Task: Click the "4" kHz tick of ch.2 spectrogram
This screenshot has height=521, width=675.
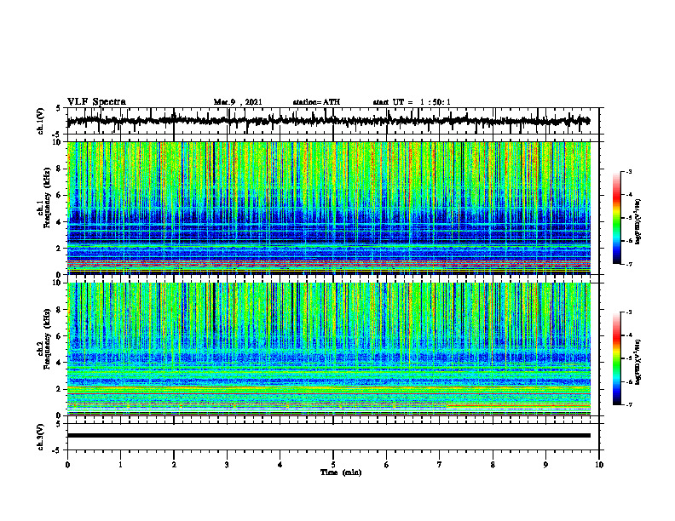Action: [x=60, y=363]
